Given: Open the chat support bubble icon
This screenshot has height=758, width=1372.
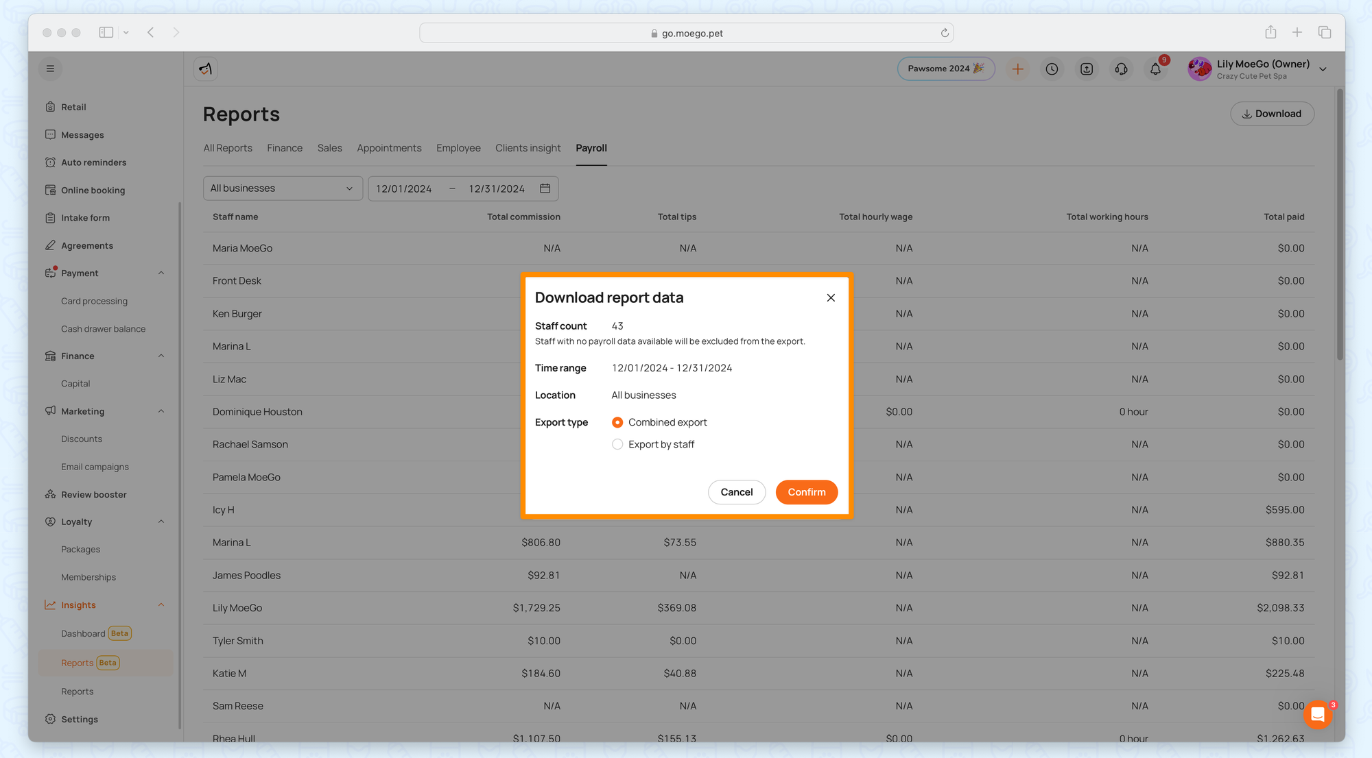Looking at the screenshot, I should pos(1318,715).
